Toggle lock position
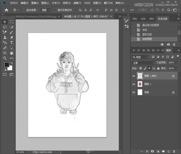Screen dimensions: 181x154 [x=149, y=68]
